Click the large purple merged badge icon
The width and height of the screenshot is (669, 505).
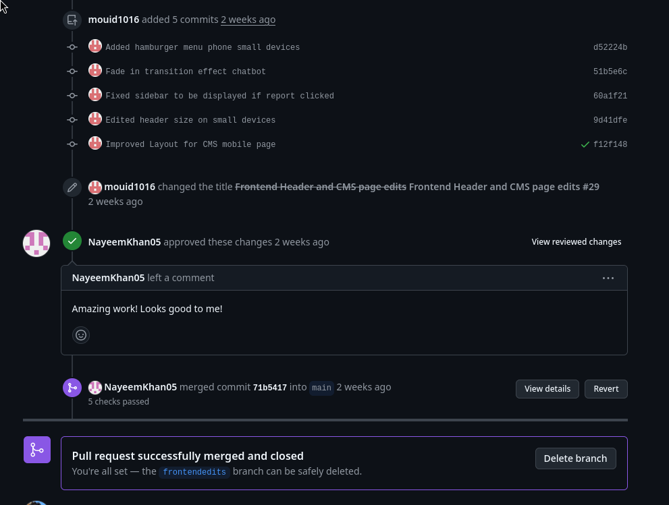37,450
